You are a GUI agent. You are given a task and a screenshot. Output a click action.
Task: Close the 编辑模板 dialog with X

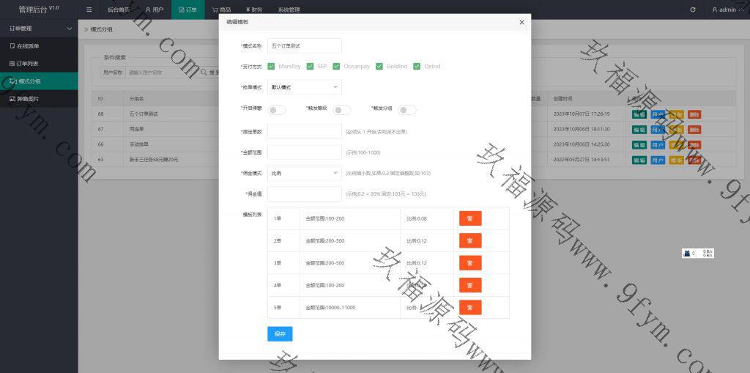[x=521, y=22]
